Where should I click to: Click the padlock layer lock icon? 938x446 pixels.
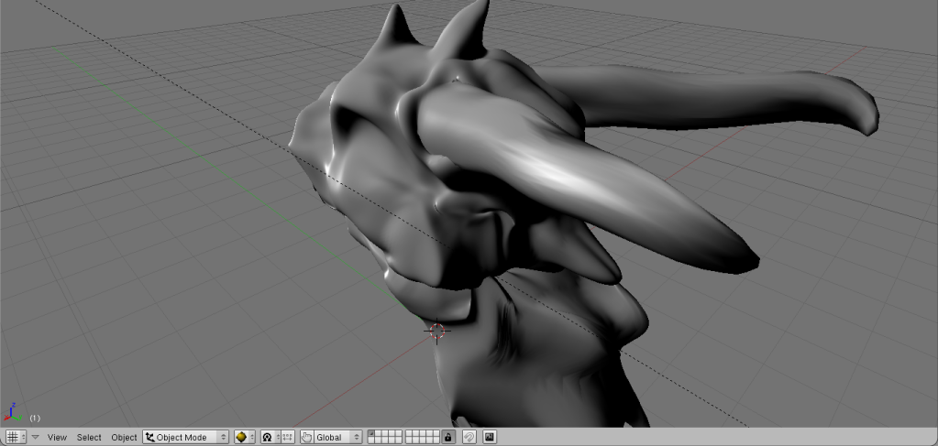coord(448,438)
